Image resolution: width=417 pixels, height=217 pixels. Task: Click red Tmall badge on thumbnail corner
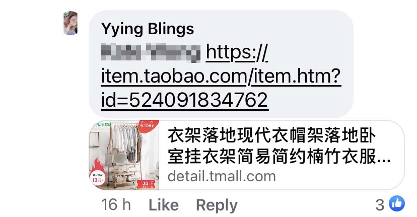(149, 126)
